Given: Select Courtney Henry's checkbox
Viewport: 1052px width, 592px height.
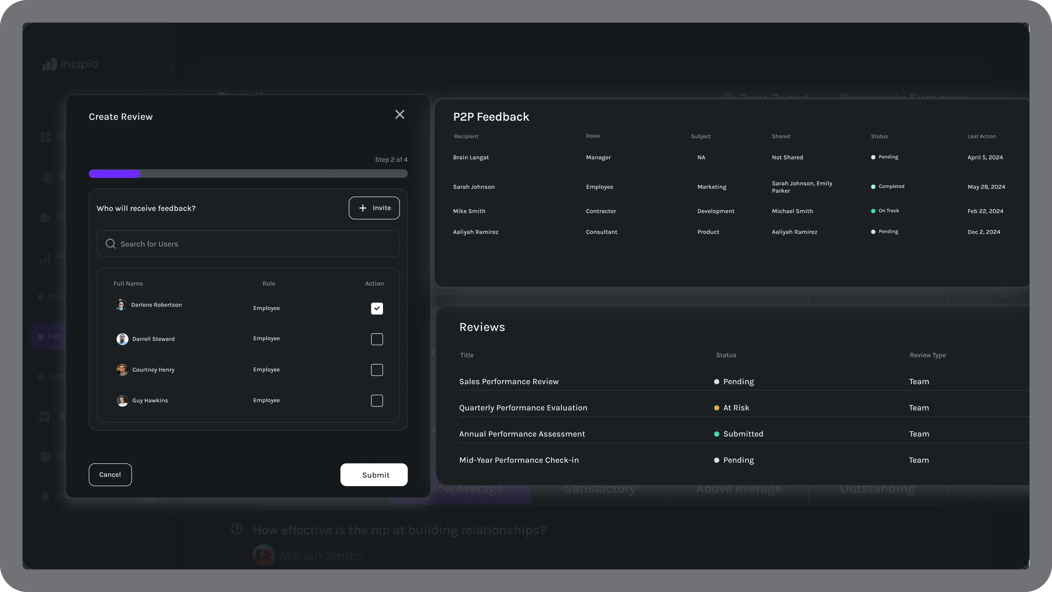Looking at the screenshot, I should pos(376,370).
